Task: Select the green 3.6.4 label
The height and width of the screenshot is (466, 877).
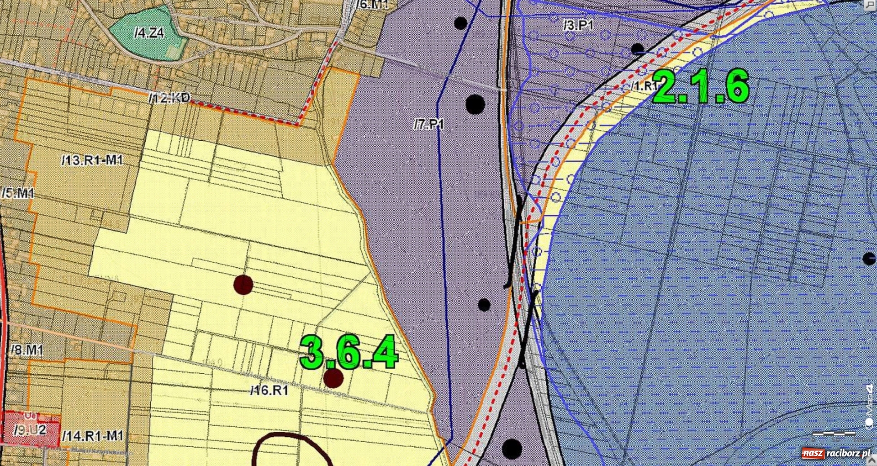Action: tap(349, 352)
